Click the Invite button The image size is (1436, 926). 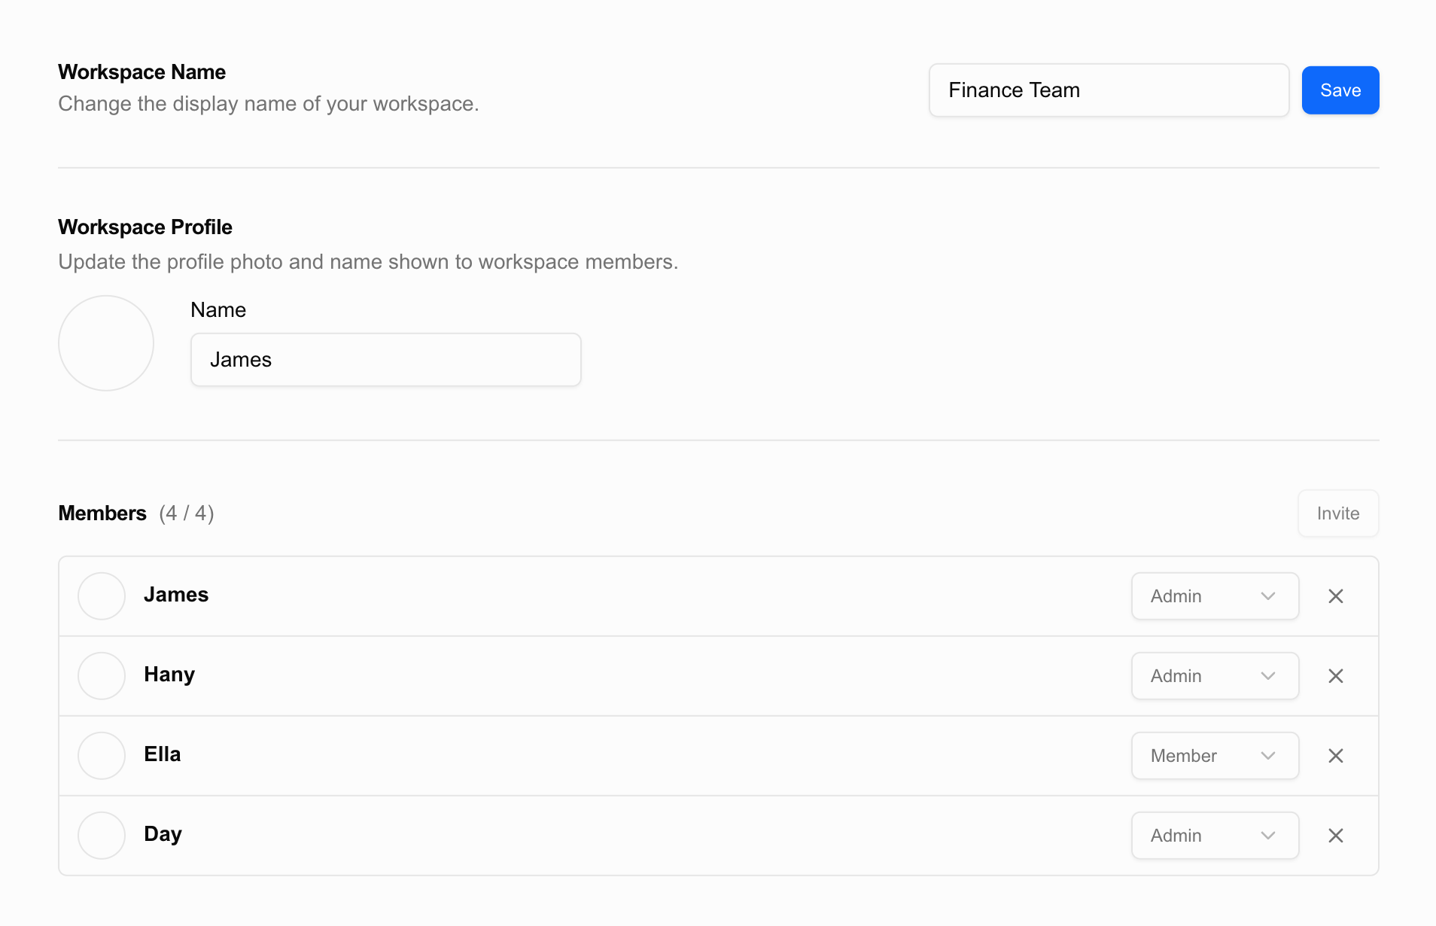click(x=1338, y=513)
